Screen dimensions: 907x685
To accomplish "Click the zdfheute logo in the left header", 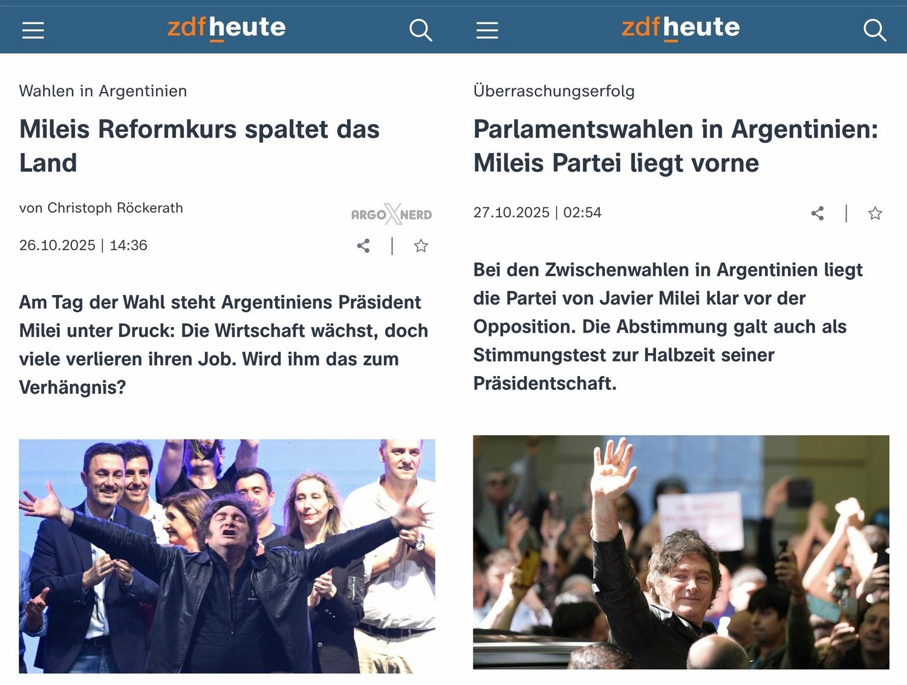I will tap(226, 28).
